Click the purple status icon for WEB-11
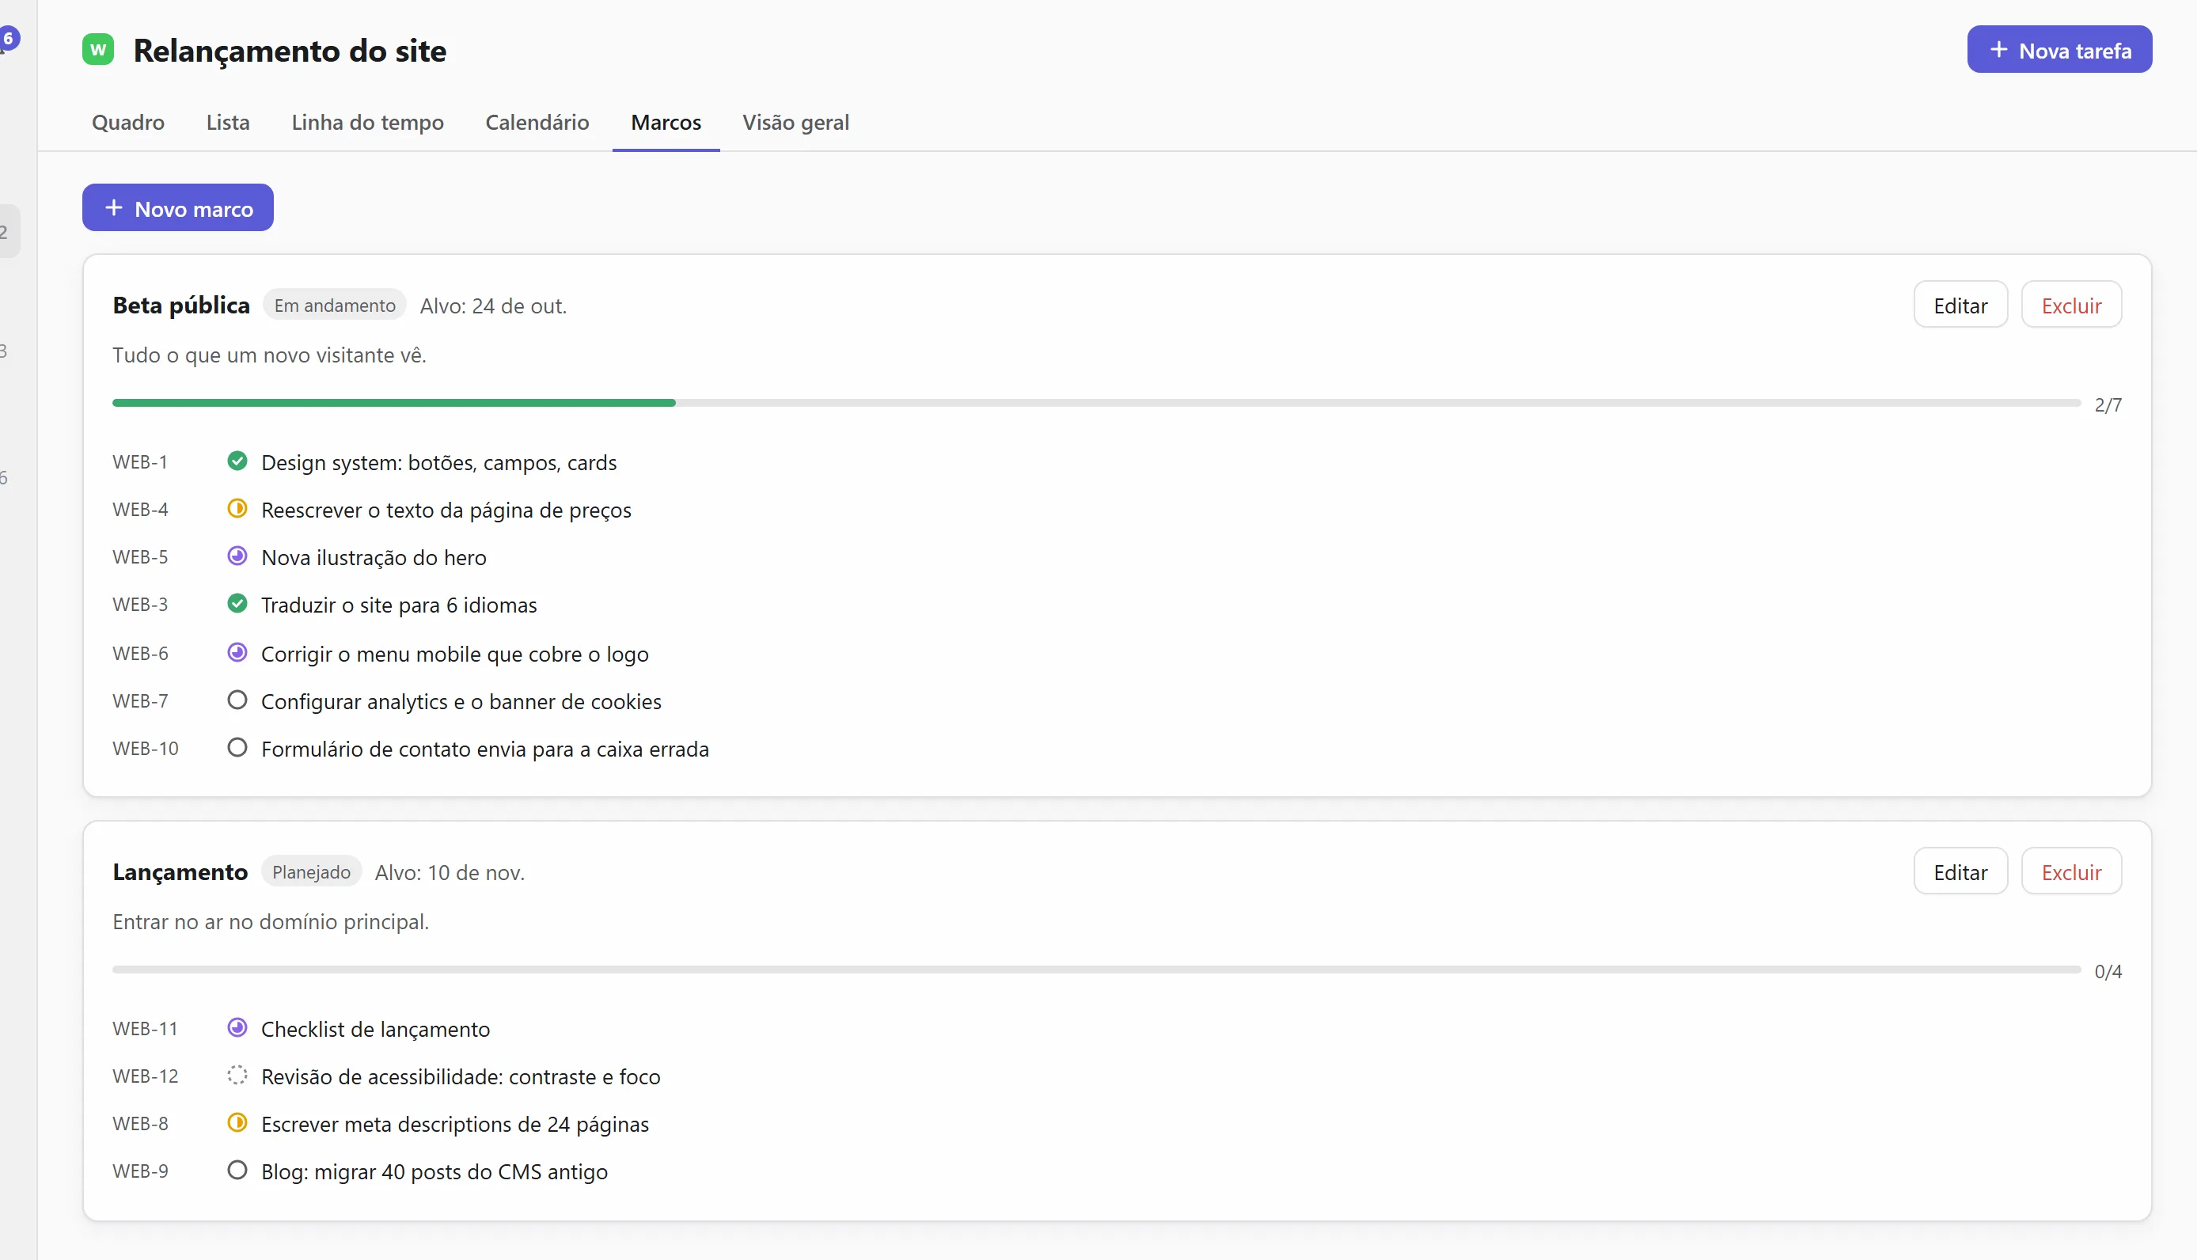 pos(237,1028)
